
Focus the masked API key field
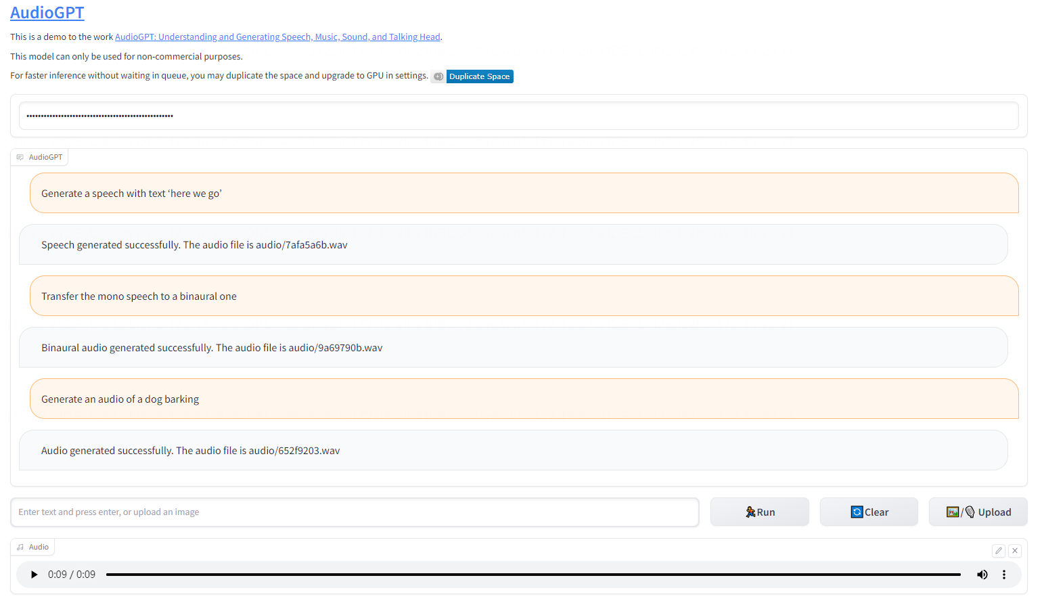point(519,116)
